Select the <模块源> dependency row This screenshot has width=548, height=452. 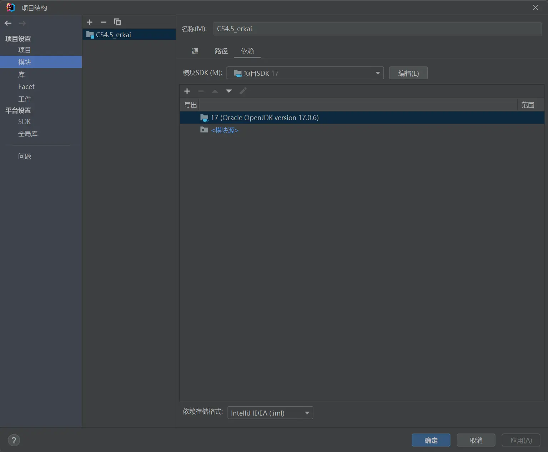225,130
